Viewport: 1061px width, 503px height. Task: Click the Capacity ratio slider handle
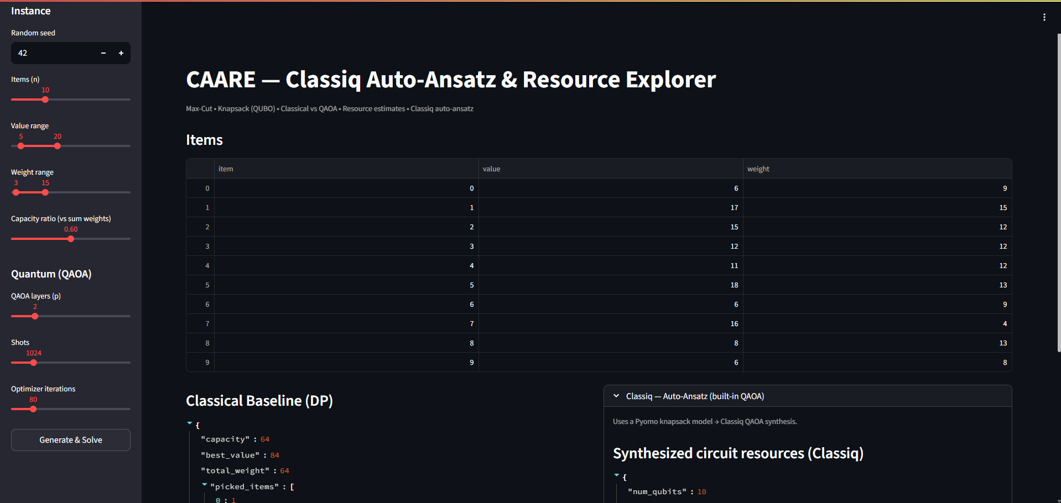(71, 239)
